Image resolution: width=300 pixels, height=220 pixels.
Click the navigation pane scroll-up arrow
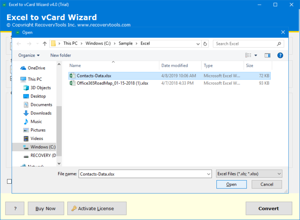(59, 64)
